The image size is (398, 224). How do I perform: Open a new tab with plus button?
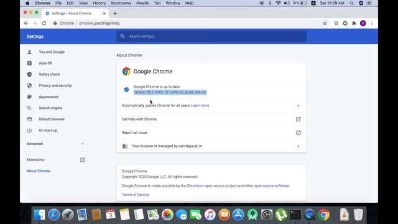click(x=115, y=14)
